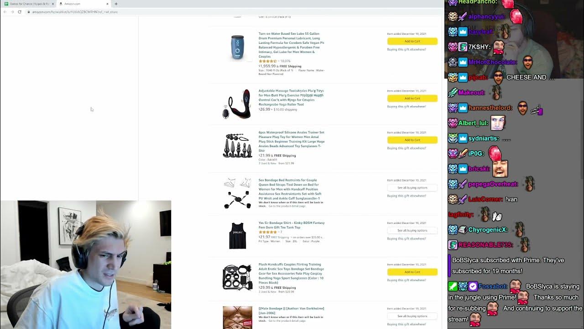Click chat username REASONABLE735
584x329 pixels.
pyautogui.click(x=485, y=245)
